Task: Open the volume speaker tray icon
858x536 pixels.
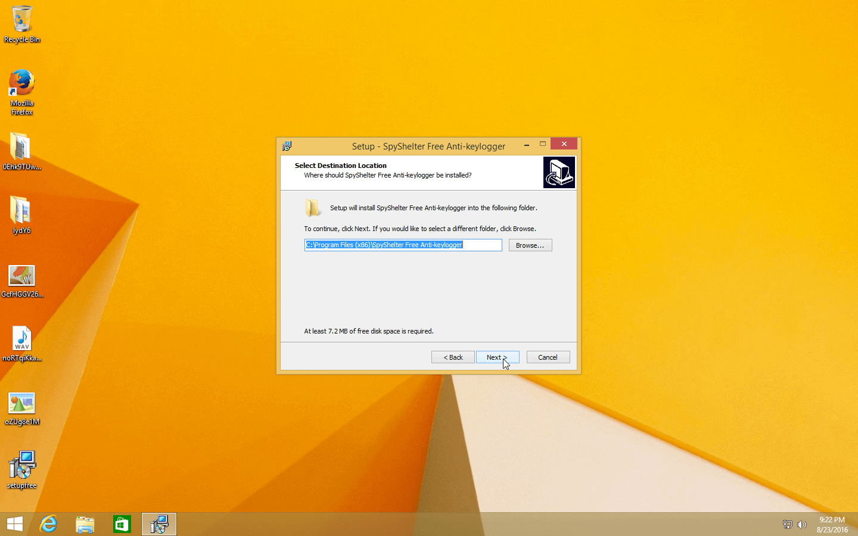Action: tap(802, 525)
